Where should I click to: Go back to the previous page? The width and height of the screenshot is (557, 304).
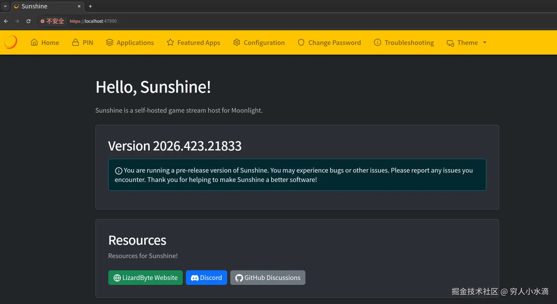coord(6,21)
